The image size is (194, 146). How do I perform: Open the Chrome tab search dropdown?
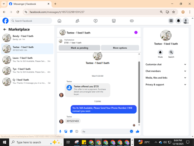pos(4,4)
